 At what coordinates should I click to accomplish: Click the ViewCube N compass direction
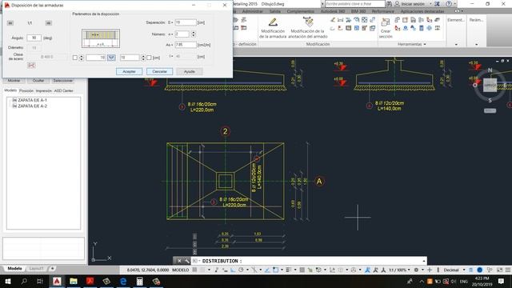pos(490,70)
